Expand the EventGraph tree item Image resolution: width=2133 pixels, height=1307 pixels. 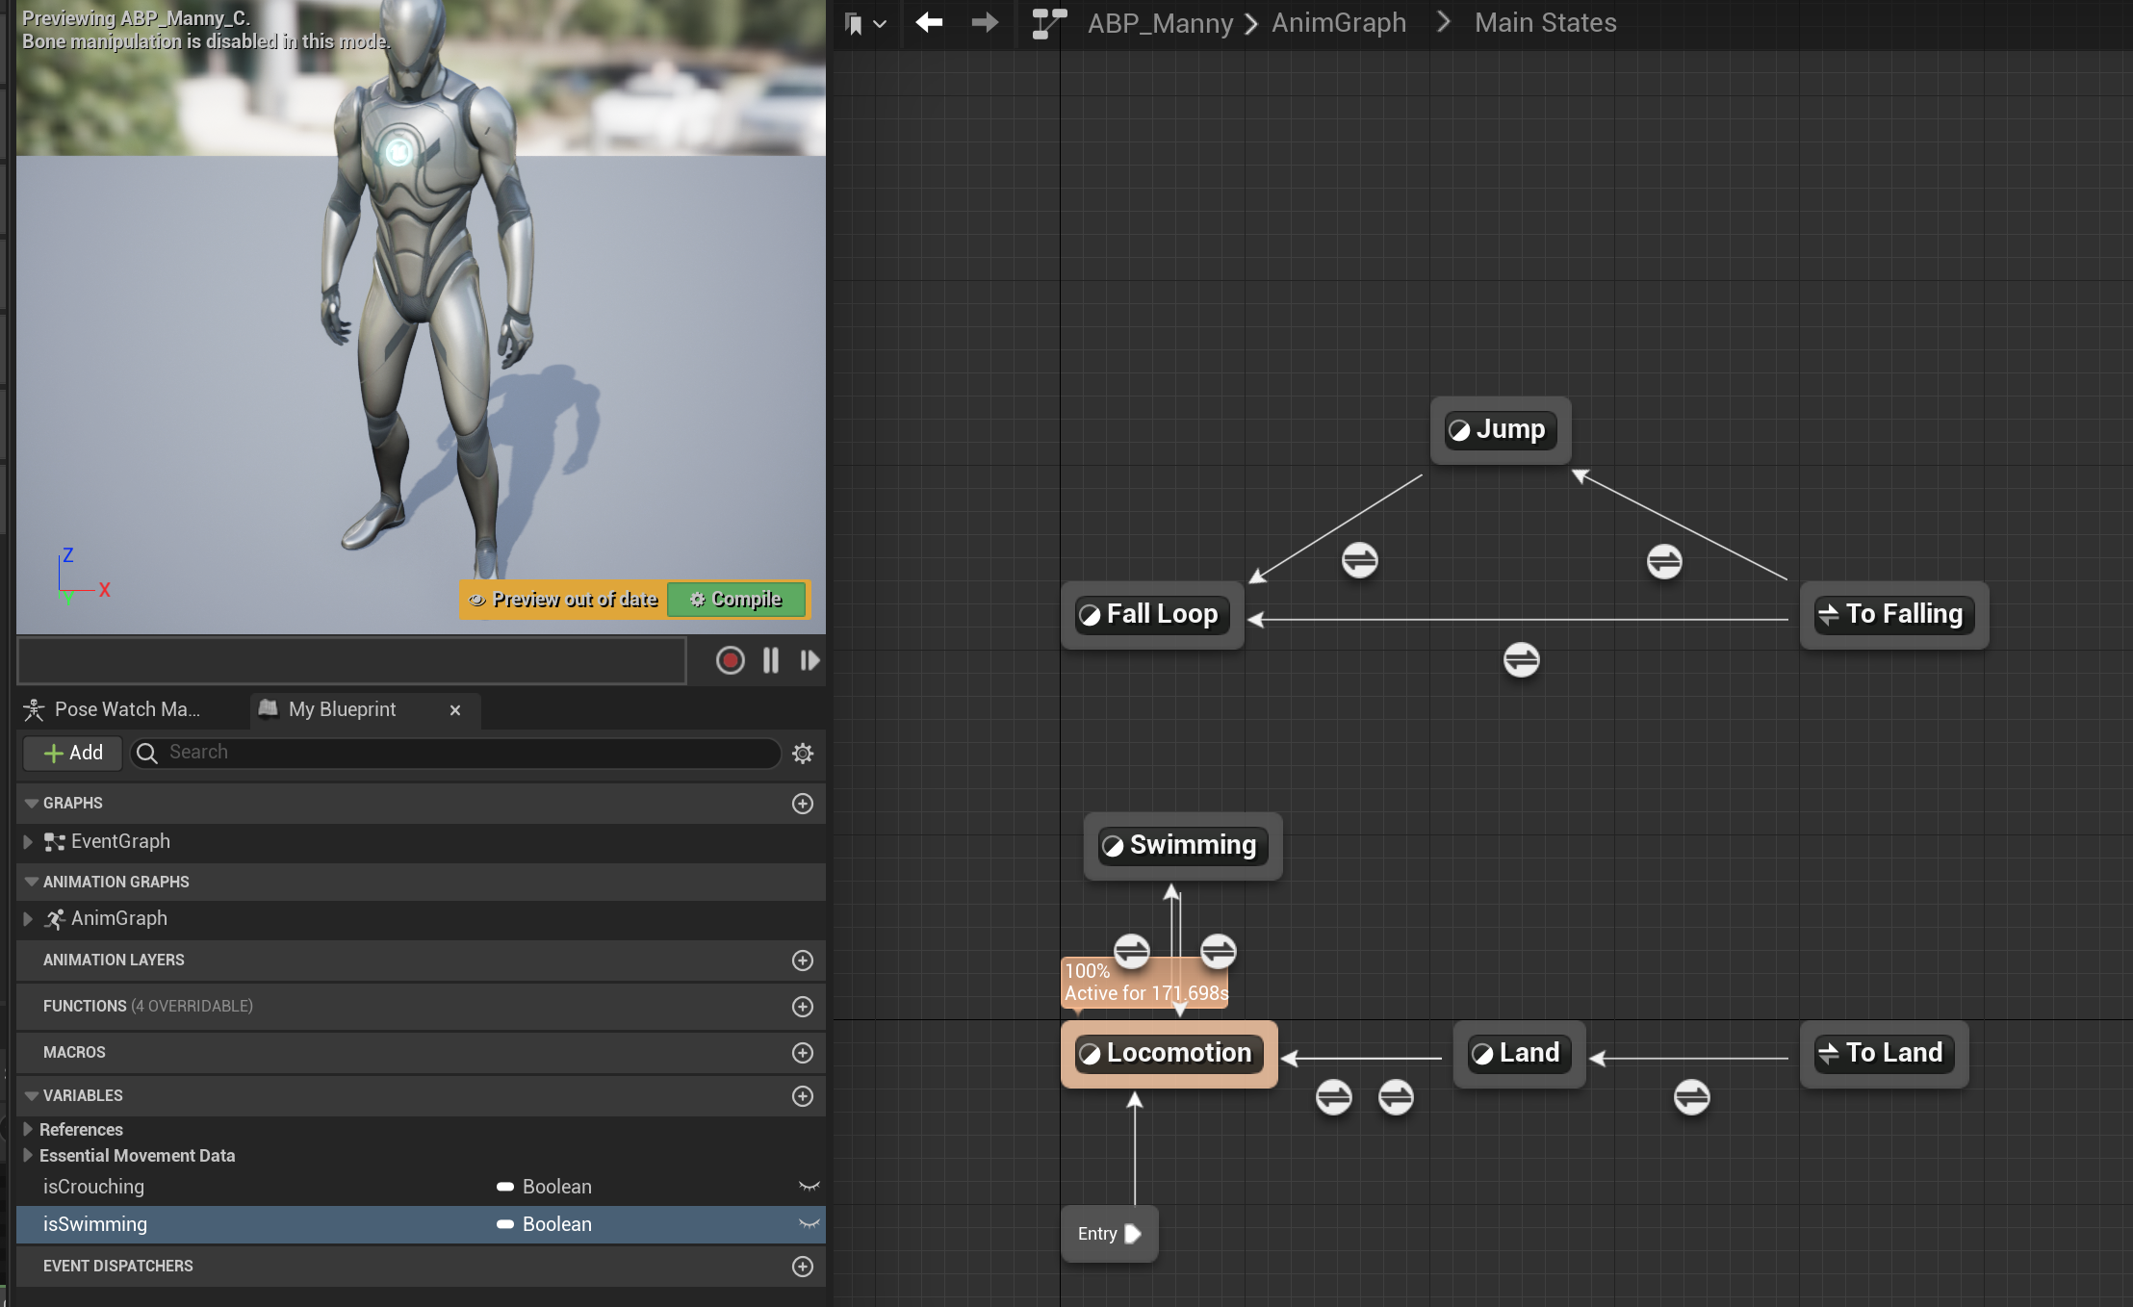(28, 842)
